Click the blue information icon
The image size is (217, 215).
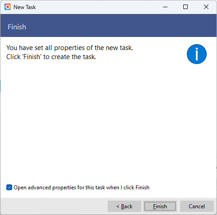click(x=197, y=54)
